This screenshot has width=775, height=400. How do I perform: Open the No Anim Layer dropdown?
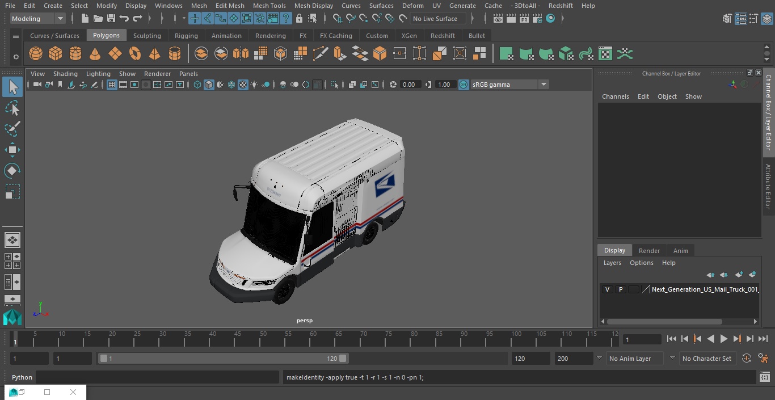pos(635,359)
